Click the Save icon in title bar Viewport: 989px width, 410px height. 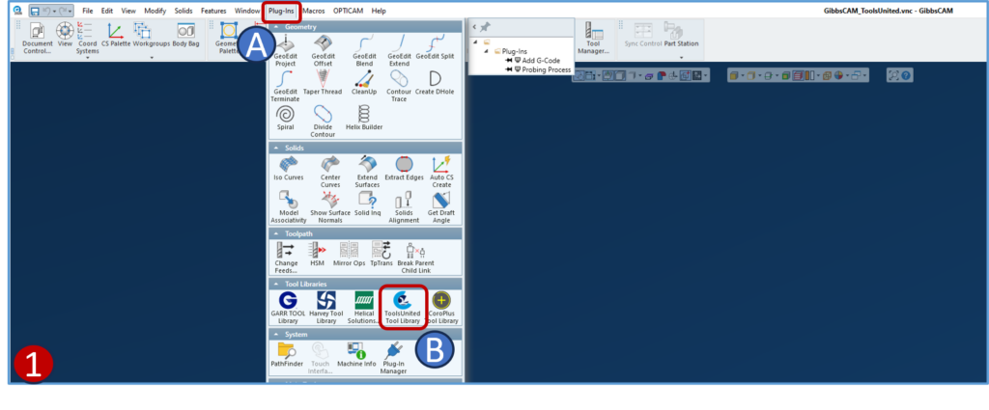tap(34, 10)
